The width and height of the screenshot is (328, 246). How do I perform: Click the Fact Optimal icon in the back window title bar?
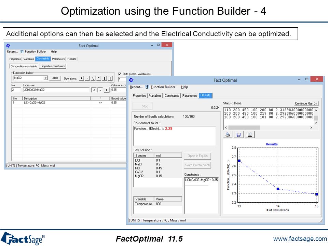(8, 45)
